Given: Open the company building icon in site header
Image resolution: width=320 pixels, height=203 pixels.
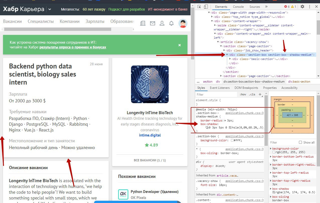Looking at the screenshot, I should pos(143,23).
